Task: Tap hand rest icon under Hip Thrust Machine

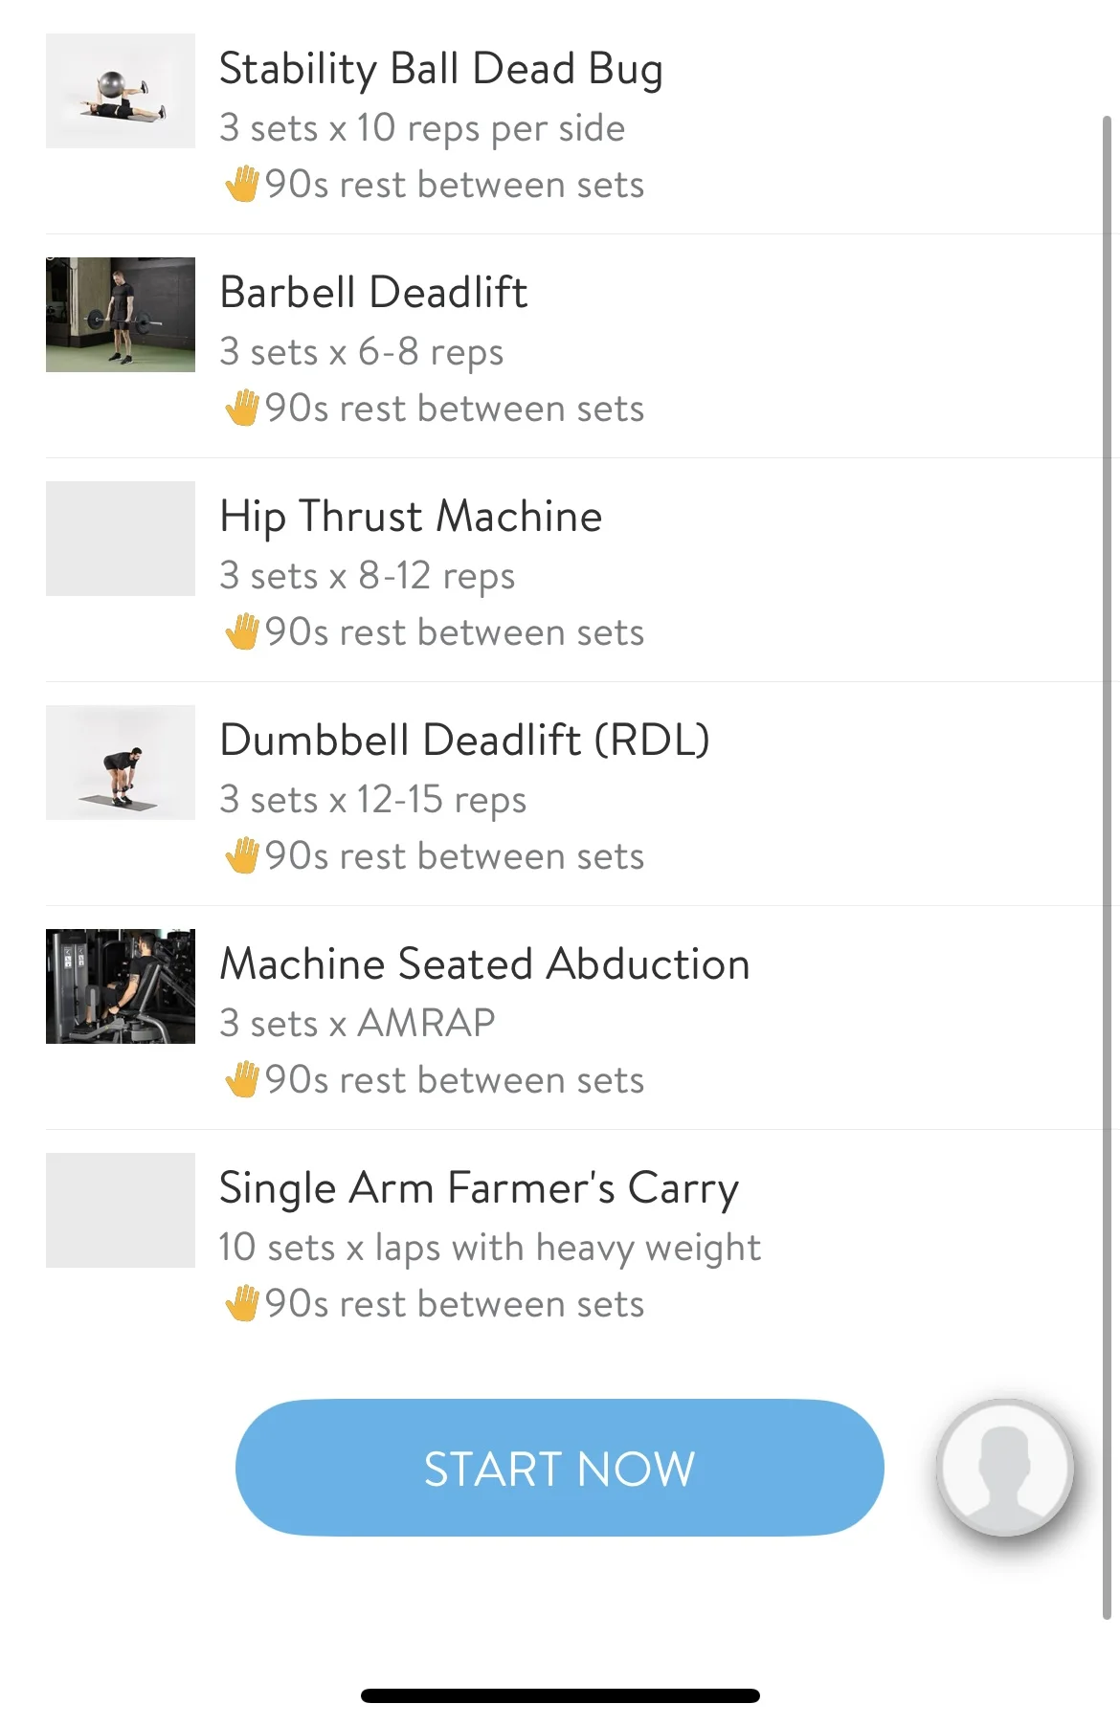Action: [x=242, y=632]
